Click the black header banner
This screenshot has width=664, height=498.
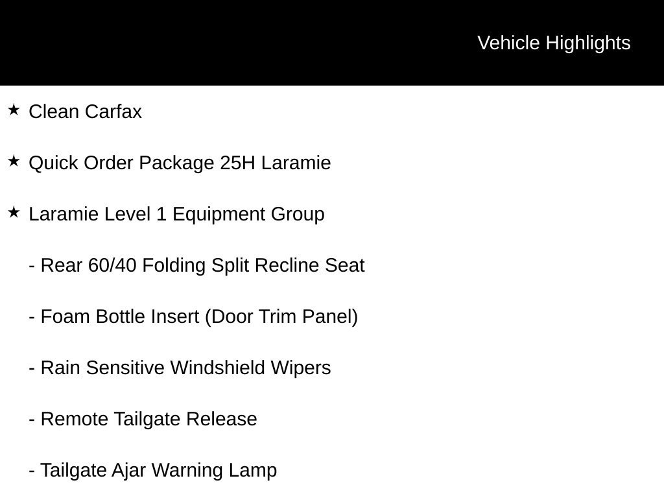click(332, 42)
